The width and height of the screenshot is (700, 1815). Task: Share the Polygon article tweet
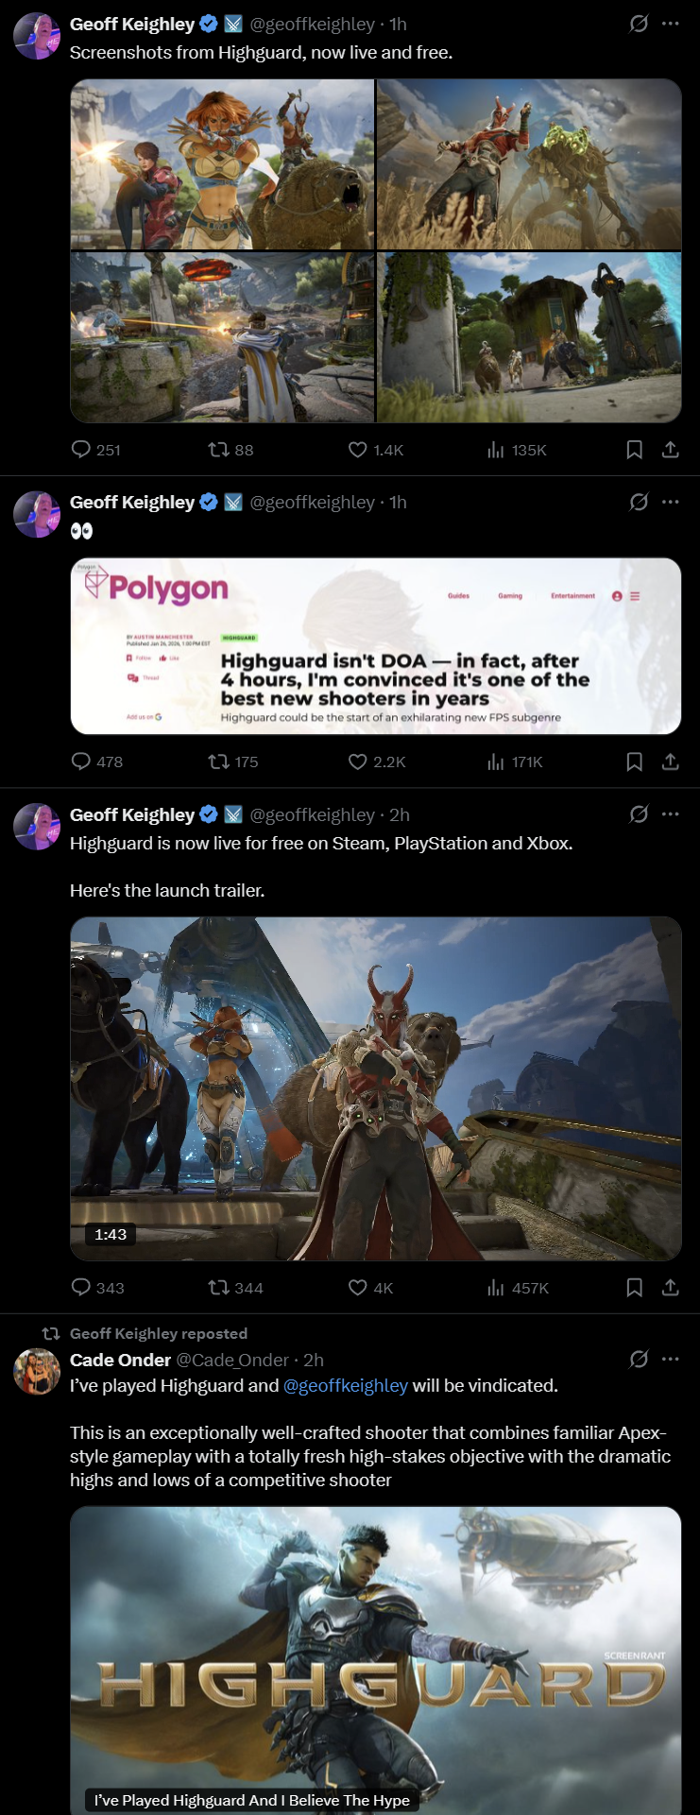point(671,762)
